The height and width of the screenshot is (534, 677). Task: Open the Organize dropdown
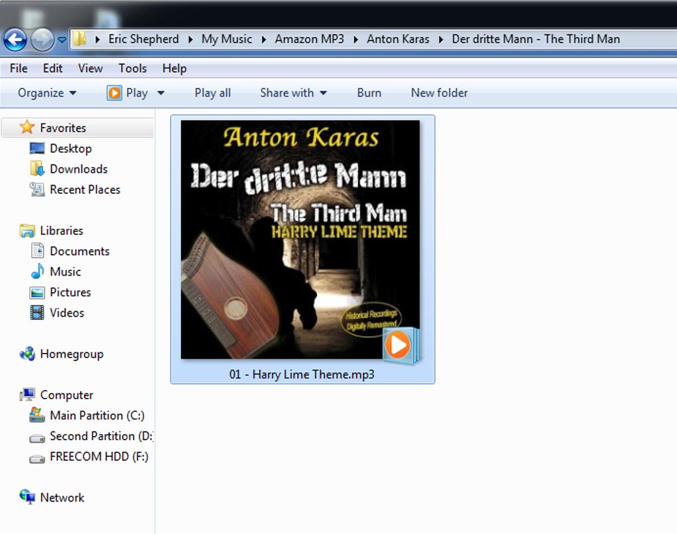coord(47,93)
